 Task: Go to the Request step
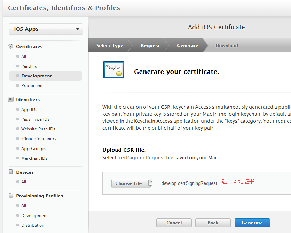pos(150,45)
